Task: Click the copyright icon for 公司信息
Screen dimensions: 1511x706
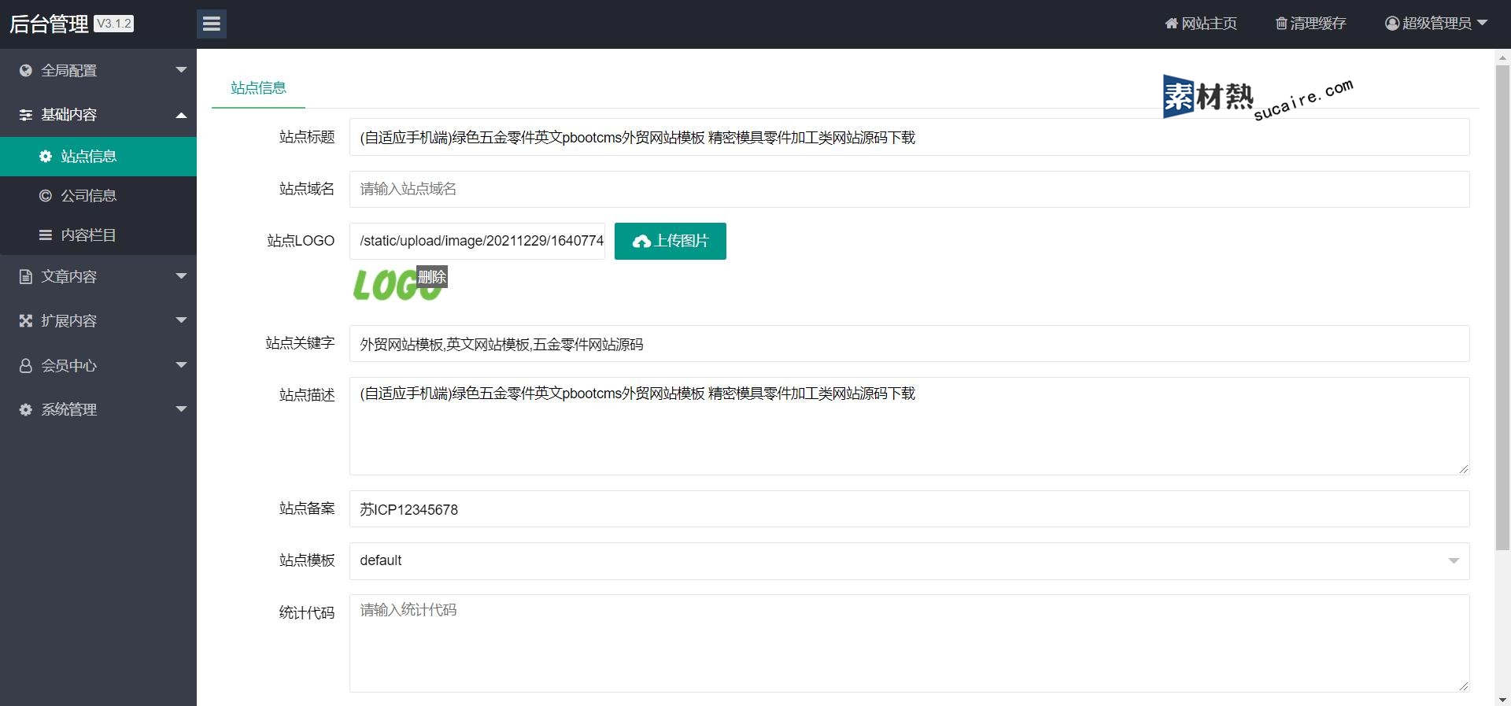Action: click(46, 195)
